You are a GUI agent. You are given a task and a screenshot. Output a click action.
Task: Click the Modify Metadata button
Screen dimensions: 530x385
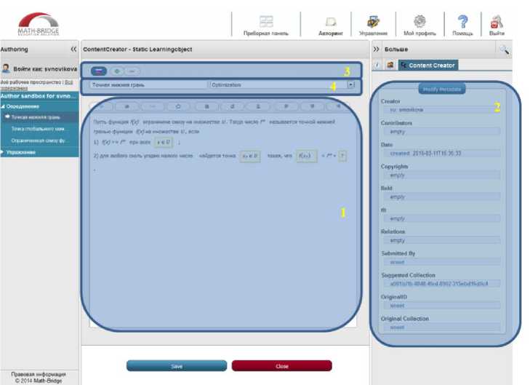(x=442, y=89)
